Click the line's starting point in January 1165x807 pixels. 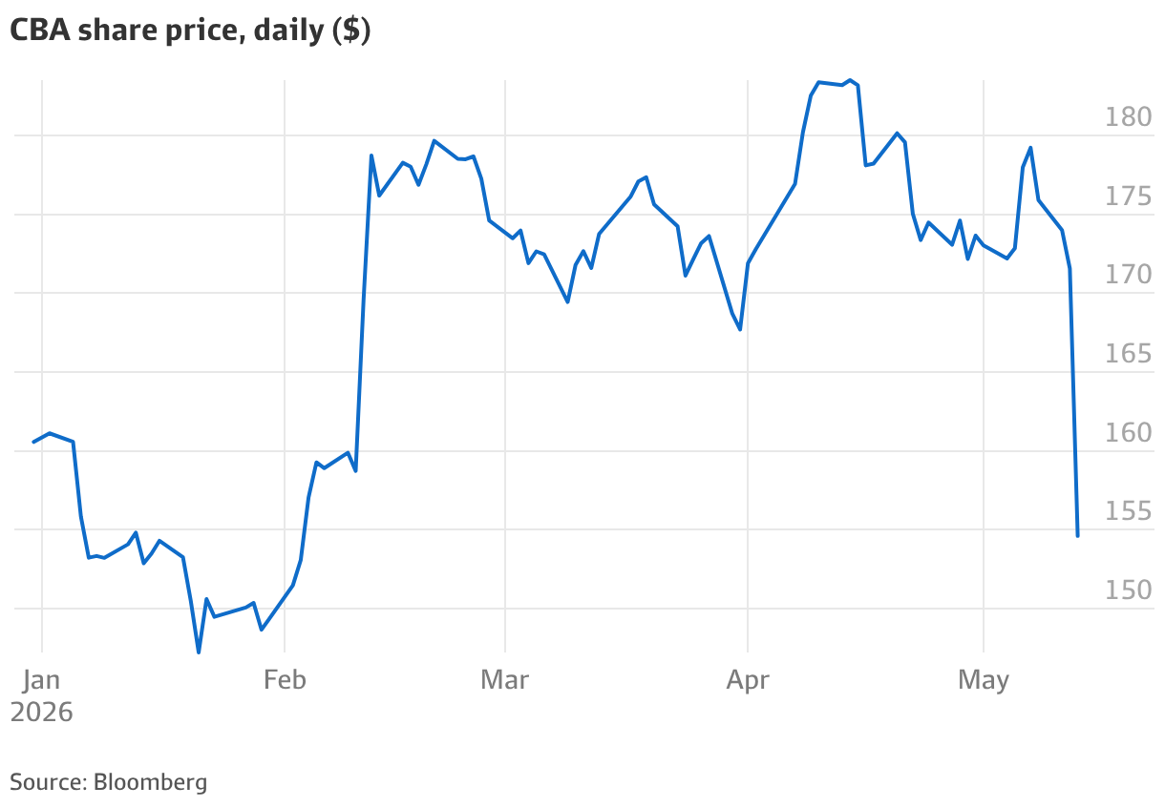[33, 442]
